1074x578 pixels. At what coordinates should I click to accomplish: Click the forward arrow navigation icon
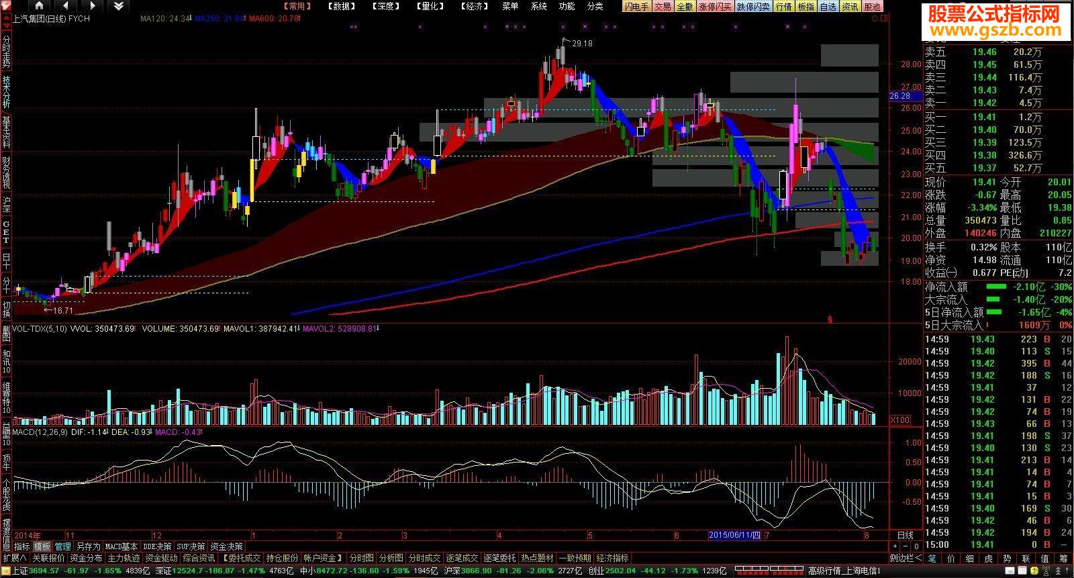pos(92,6)
